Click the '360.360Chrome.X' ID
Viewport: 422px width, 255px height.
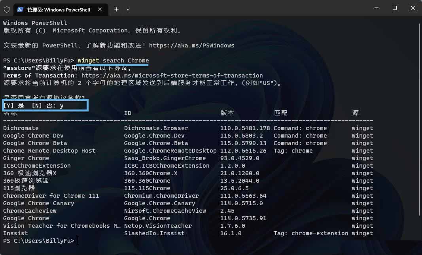coord(151,173)
